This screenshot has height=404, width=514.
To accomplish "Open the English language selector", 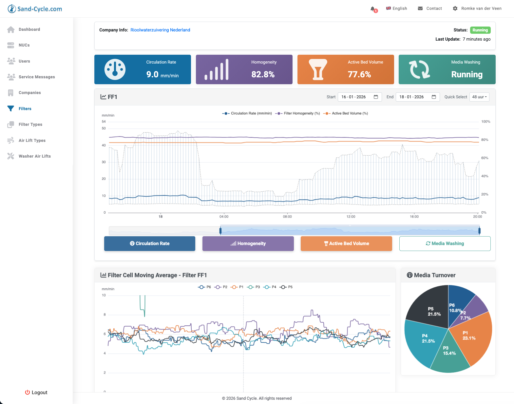I will 396,9.
